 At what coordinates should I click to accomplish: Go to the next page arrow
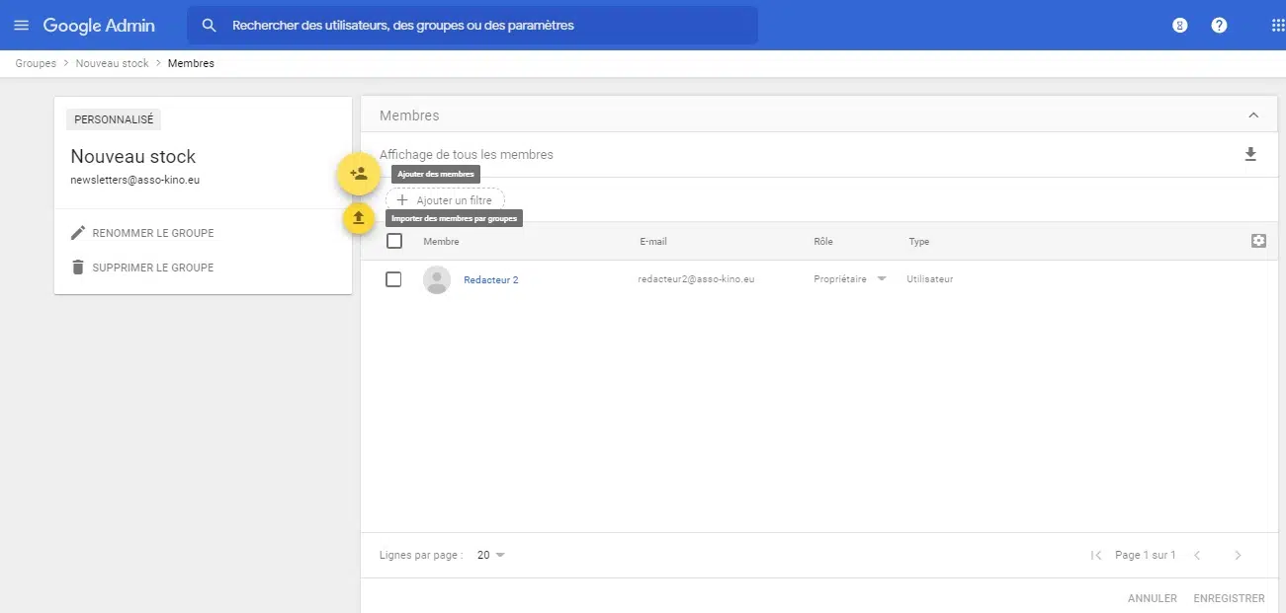point(1238,556)
